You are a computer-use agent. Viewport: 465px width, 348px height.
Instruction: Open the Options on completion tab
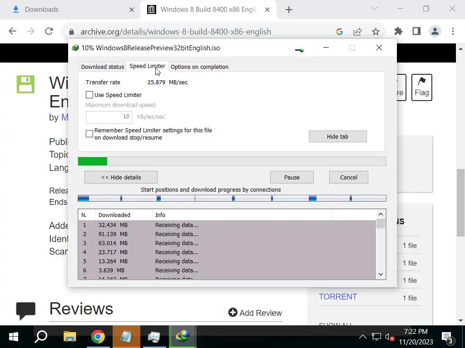200,67
